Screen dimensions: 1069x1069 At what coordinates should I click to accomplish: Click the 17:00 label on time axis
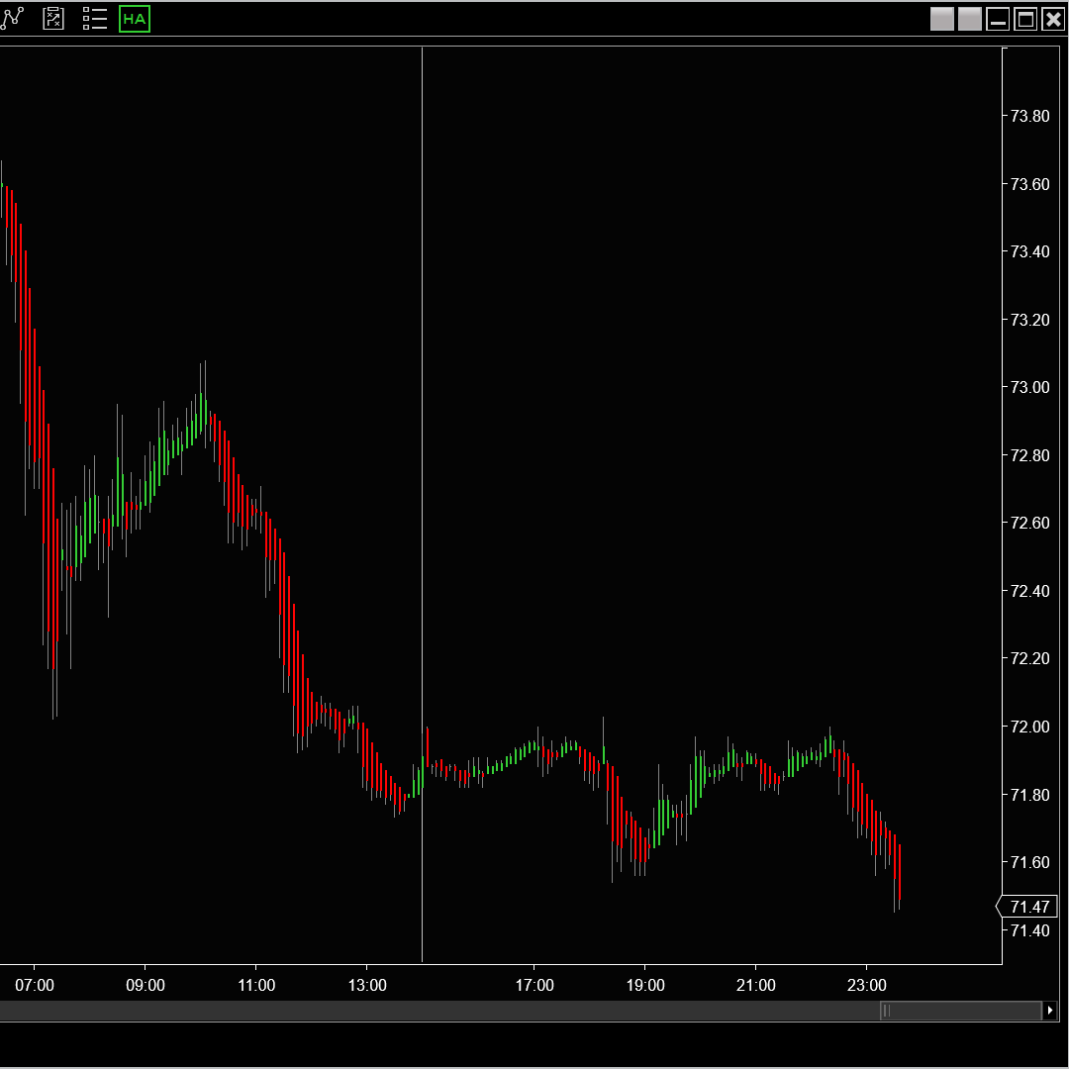[534, 986]
